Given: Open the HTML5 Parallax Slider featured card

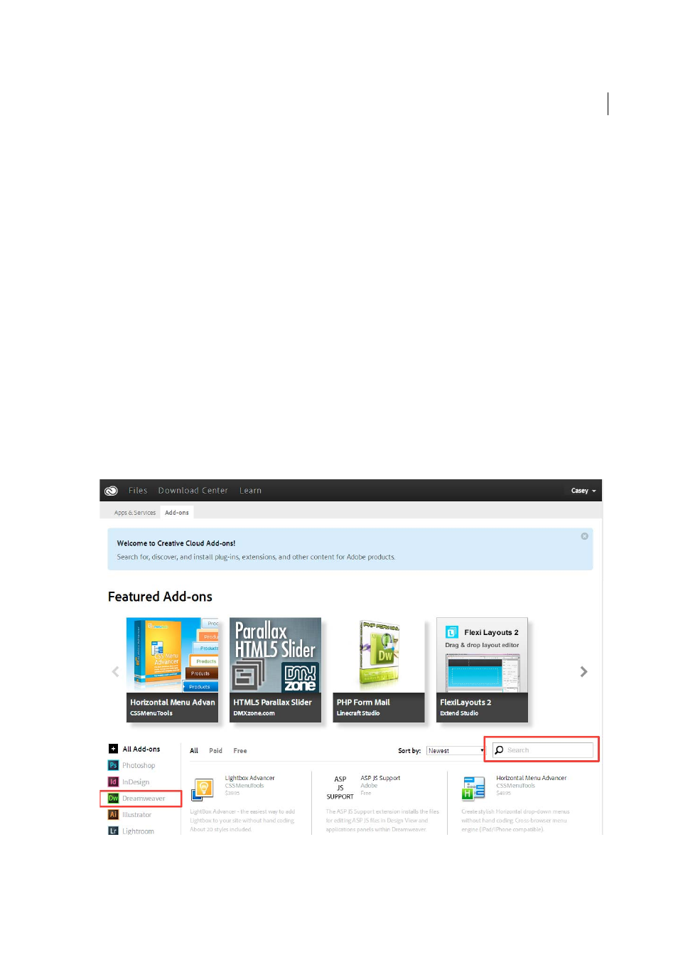Looking at the screenshot, I should point(275,670).
